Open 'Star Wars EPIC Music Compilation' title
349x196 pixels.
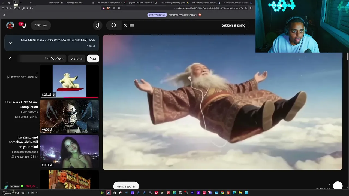tap(22, 105)
